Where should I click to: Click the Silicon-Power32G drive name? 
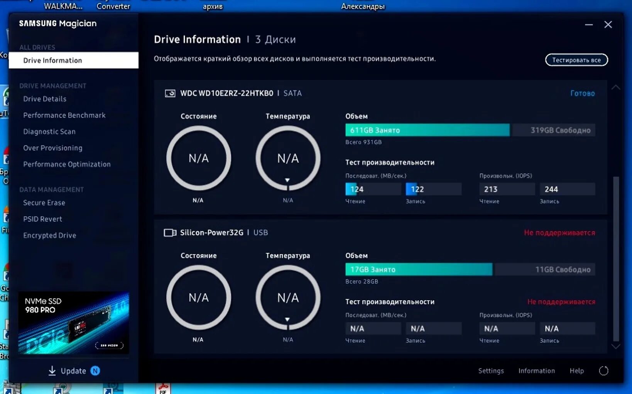(x=212, y=233)
